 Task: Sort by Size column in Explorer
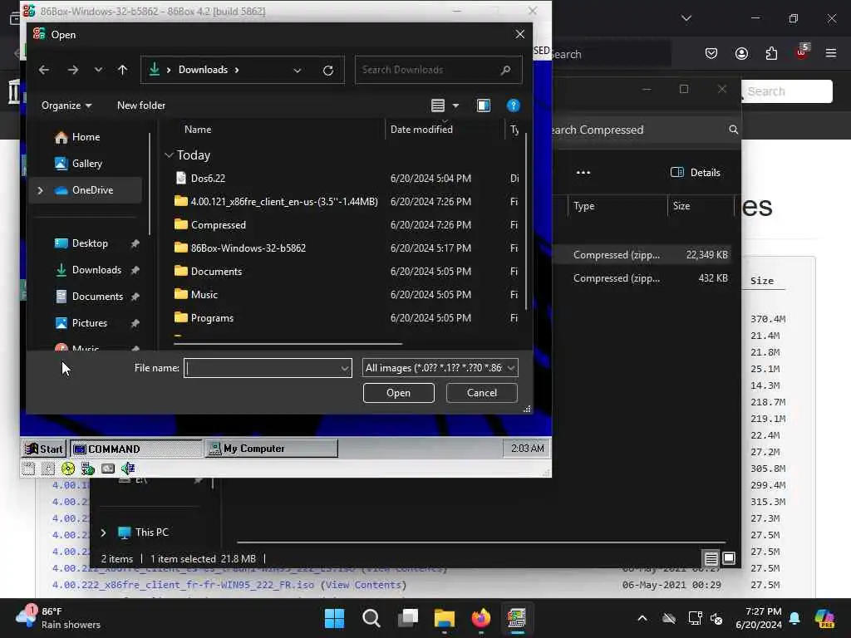click(681, 206)
